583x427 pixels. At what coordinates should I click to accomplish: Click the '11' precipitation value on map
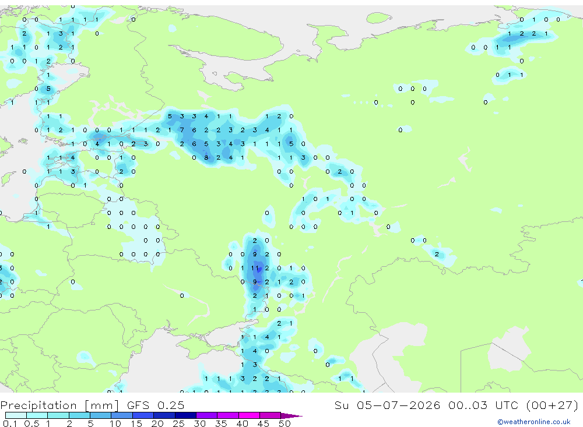[x=255, y=268]
